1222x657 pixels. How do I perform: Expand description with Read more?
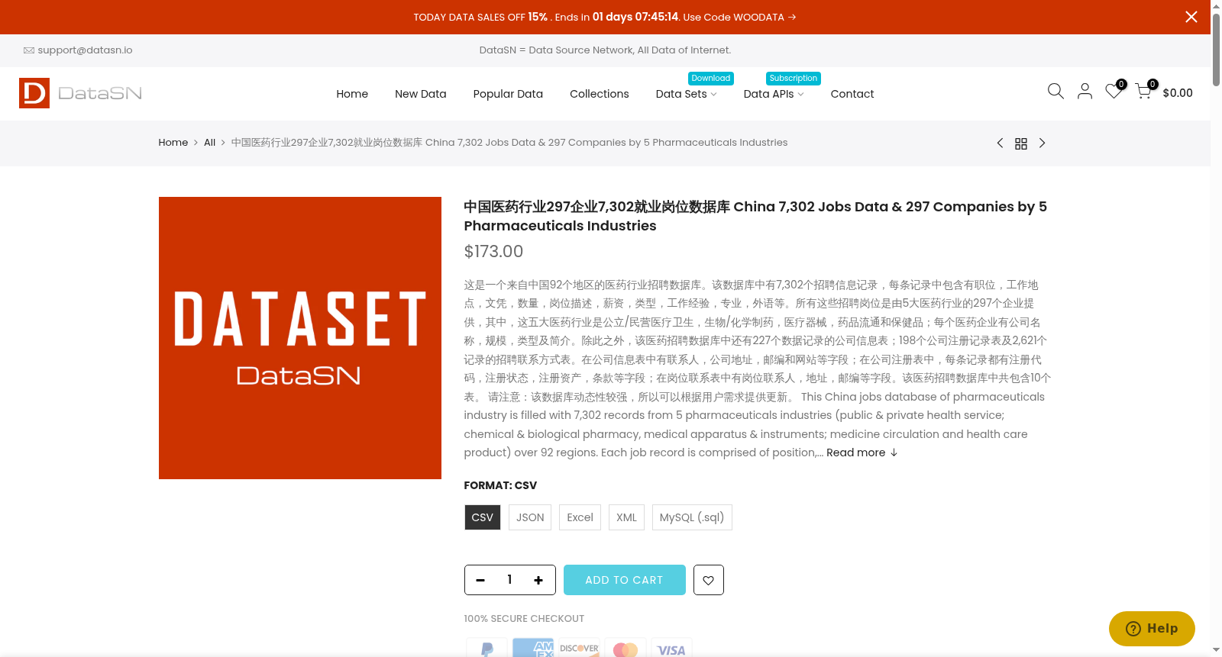pyautogui.click(x=862, y=452)
